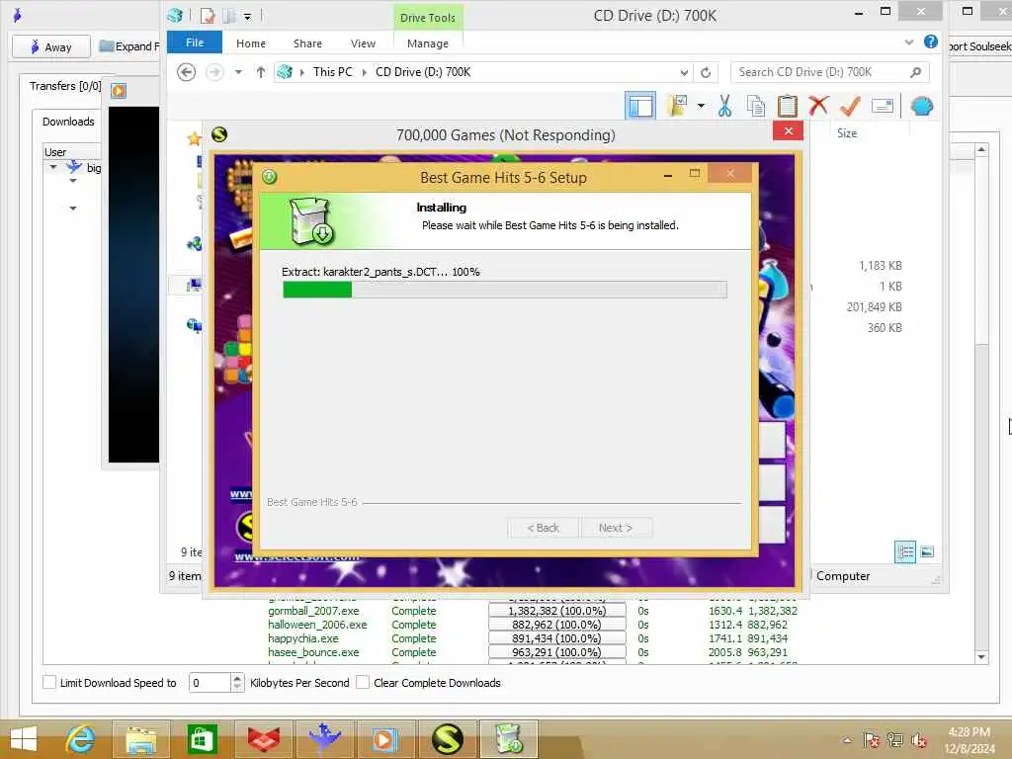1012x759 pixels.
Task: Open the Home ribbon tab
Action: point(250,43)
